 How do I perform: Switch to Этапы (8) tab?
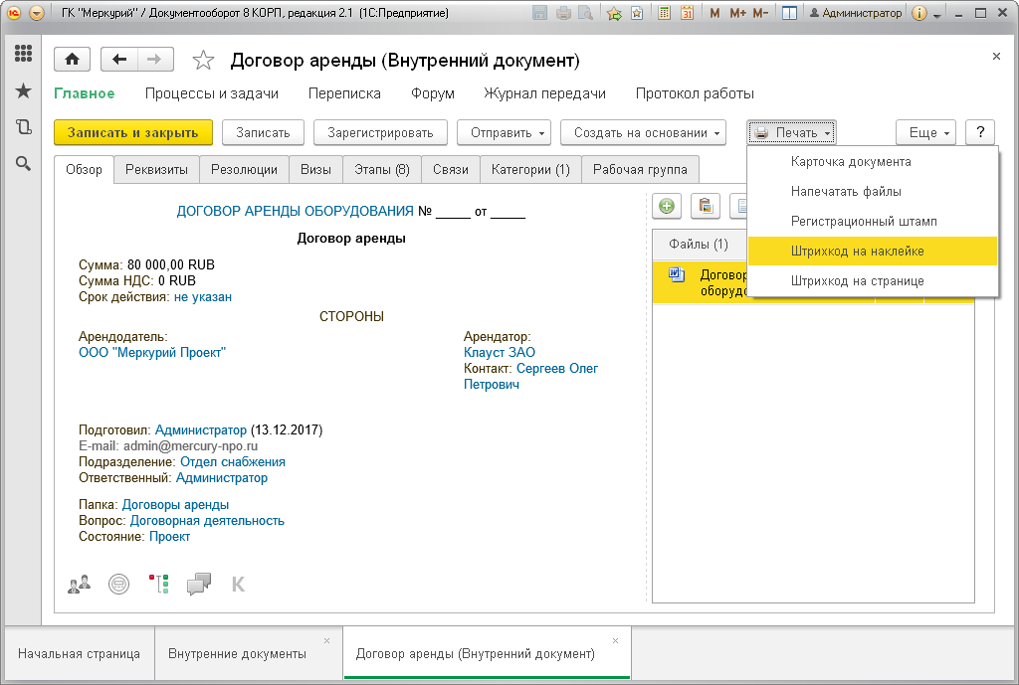click(x=382, y=169)
